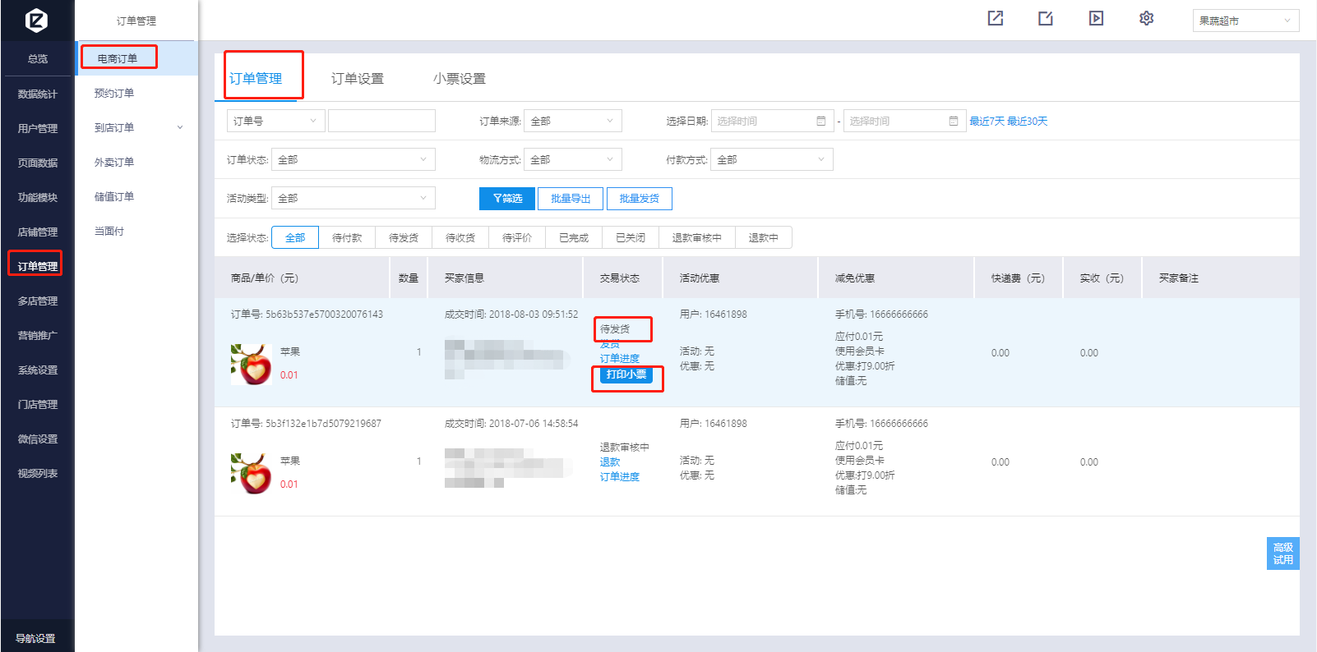Open 数据统计 in the left sidebar
This screenshot has width=1317, height=652.
[x=38, y=94]
